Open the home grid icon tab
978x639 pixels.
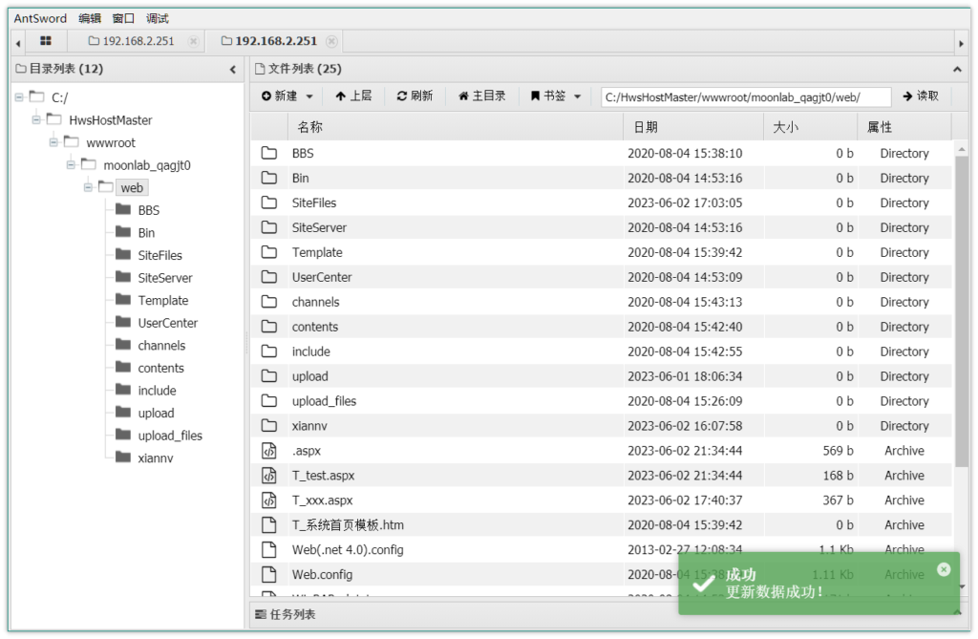click(x=45, y=41)
